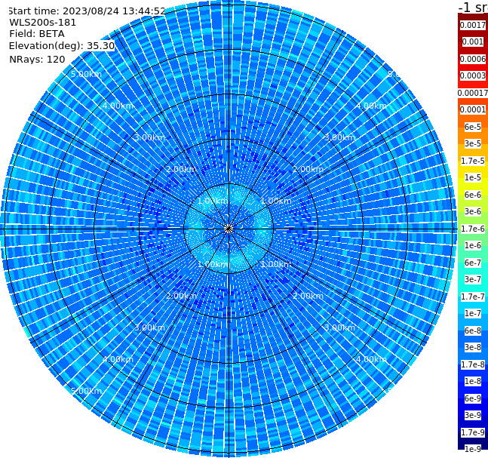488x458 pixels.
Task: Click the 6e-7 color bar label
Action: (473, 263)
